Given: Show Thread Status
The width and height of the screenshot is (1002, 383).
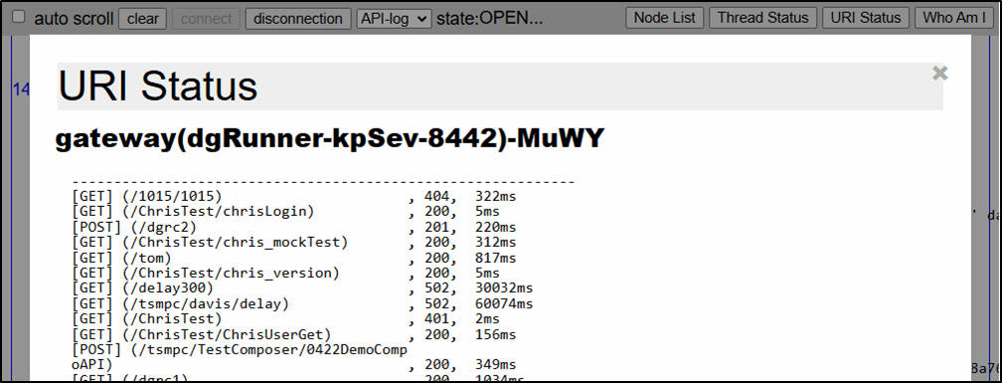Looking at the screenshot, I should click(763, 18).
